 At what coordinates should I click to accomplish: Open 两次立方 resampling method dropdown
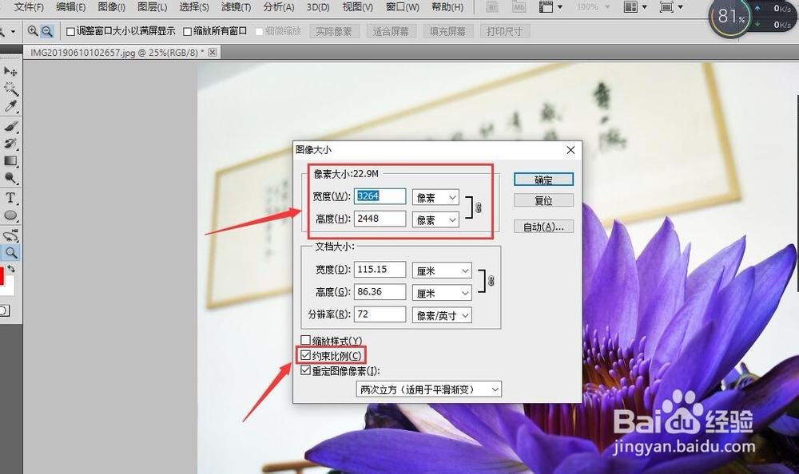coord(429,389)
